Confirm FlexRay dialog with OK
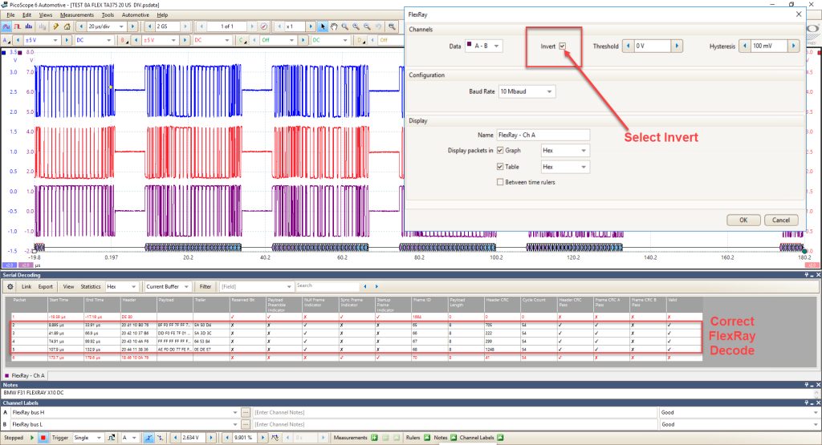The image size is (822, 445). (743, 220)
